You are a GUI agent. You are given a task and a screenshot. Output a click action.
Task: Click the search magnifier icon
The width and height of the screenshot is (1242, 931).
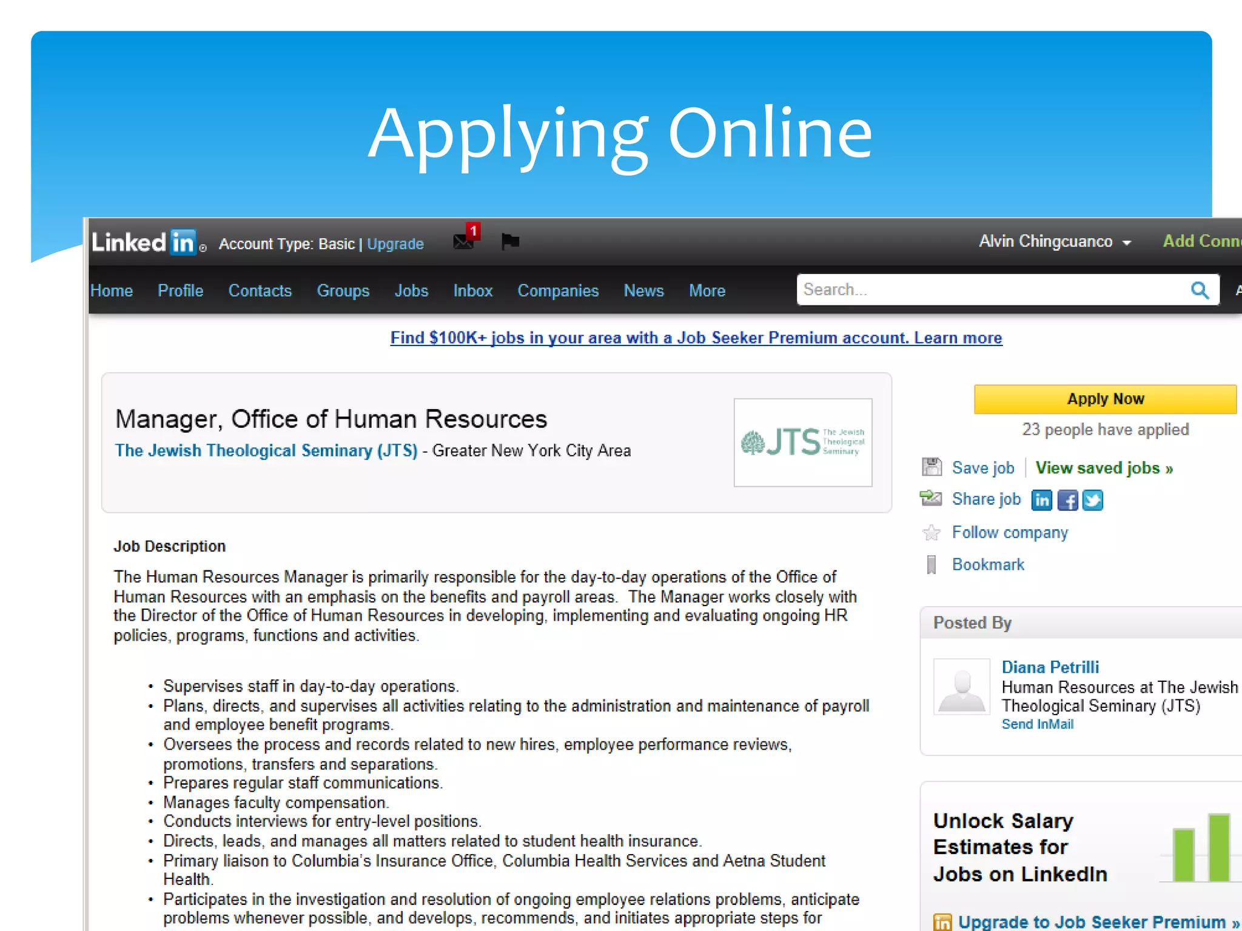tap(1199, 290)
